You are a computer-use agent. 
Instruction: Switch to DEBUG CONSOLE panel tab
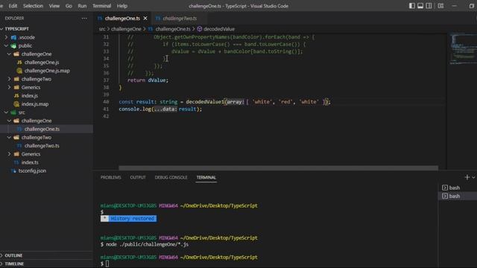[171, 177]
